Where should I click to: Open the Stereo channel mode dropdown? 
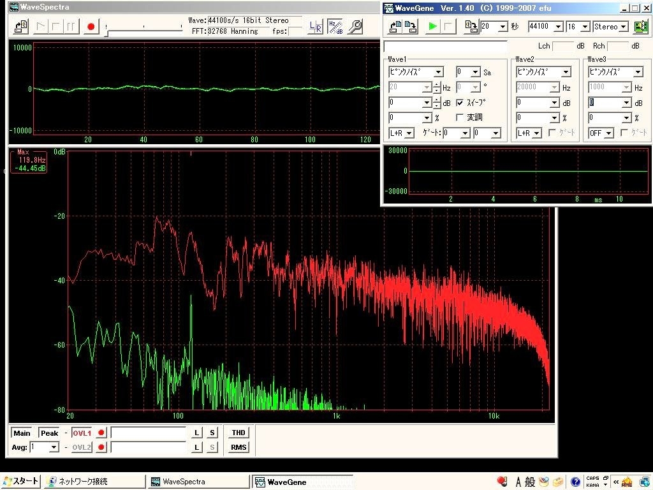tap(623, 27)
